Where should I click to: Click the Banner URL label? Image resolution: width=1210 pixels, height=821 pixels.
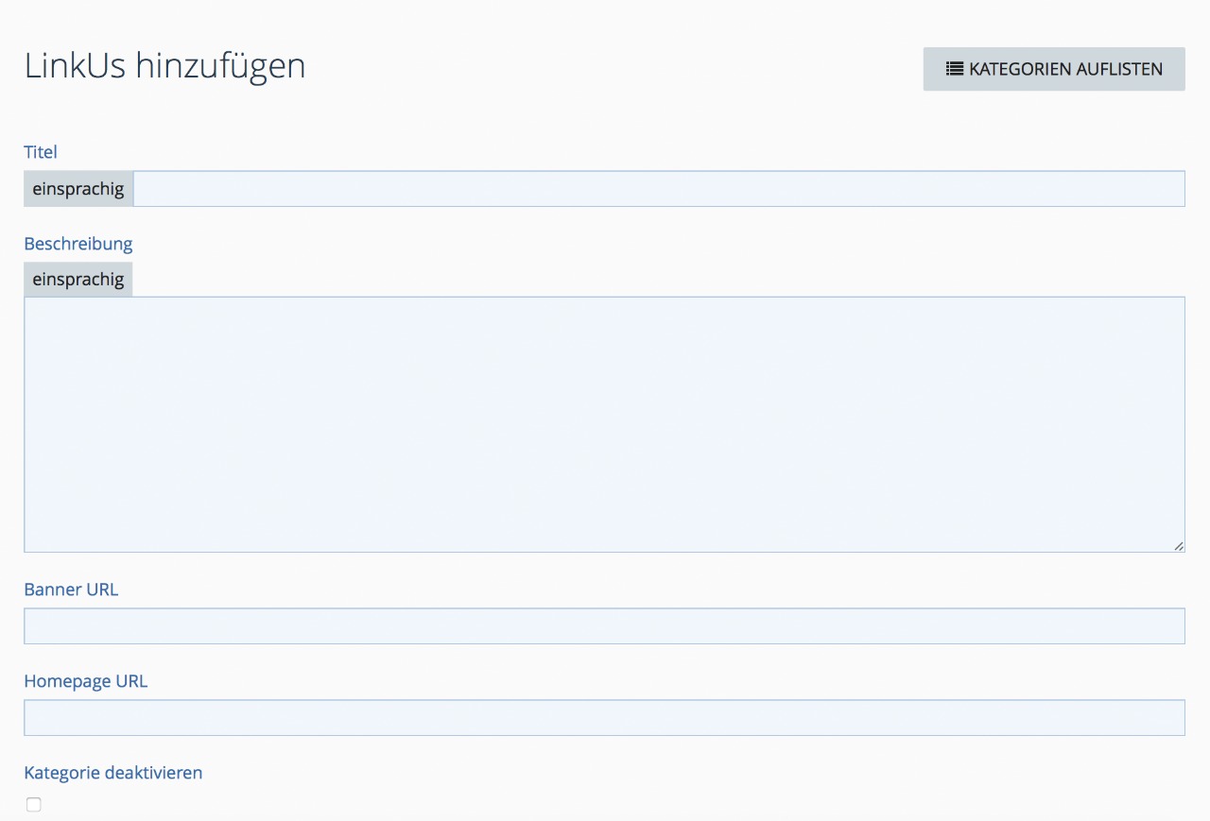[x=71, y=590]
